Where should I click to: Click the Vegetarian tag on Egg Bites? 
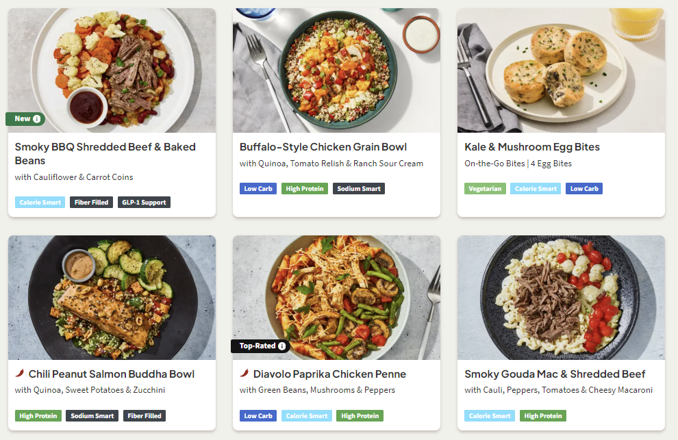click(x=485, y=189)
